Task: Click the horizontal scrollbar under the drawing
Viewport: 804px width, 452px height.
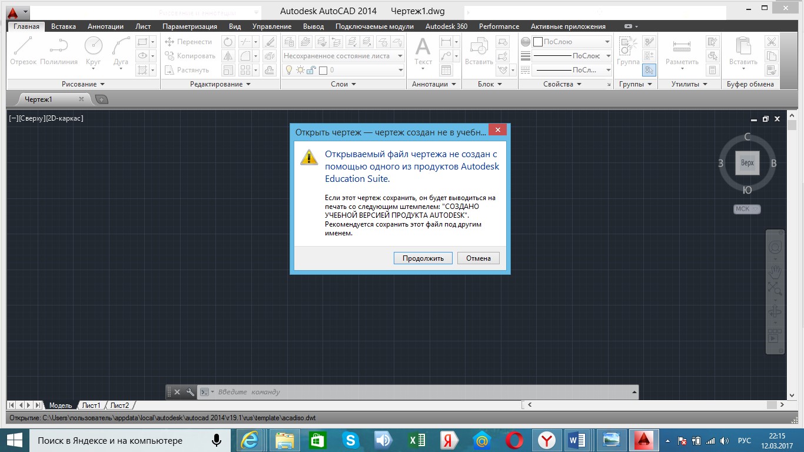Action: (x=655, y=405)
